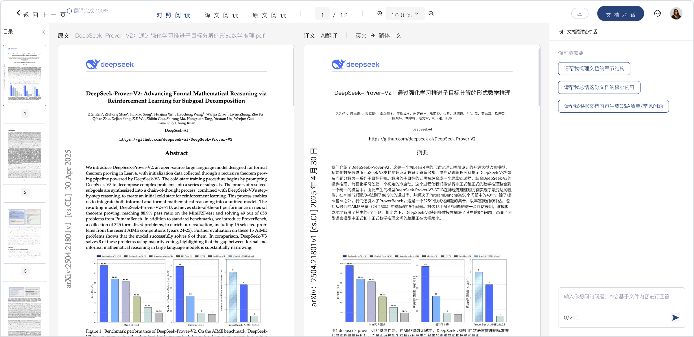Click the translation pane scrollbar
This screenshot has height=337, width=694.
tap(539, 77)
